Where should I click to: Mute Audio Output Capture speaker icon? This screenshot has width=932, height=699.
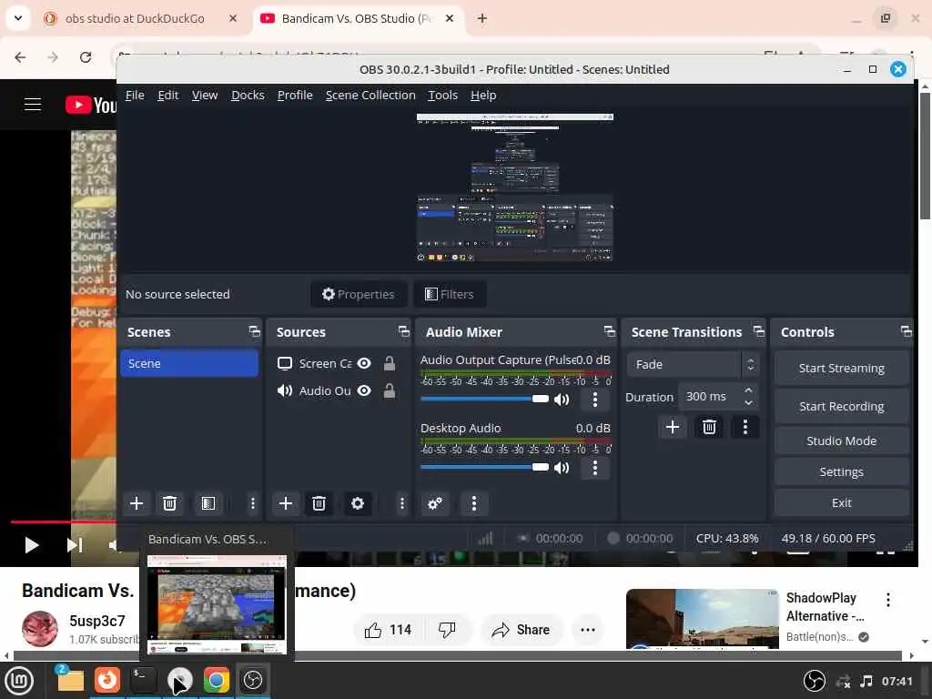point(562,400)
